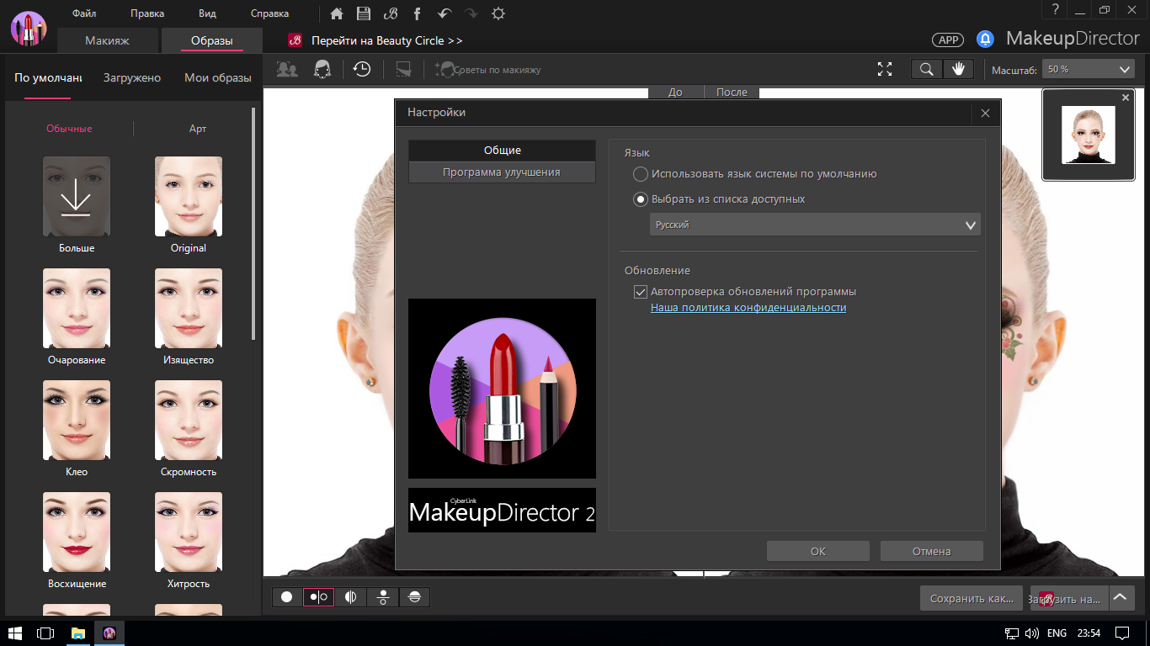The image size is (1150, 646).
Task: Switch to Обычные looks category
Action: [69, 129]
